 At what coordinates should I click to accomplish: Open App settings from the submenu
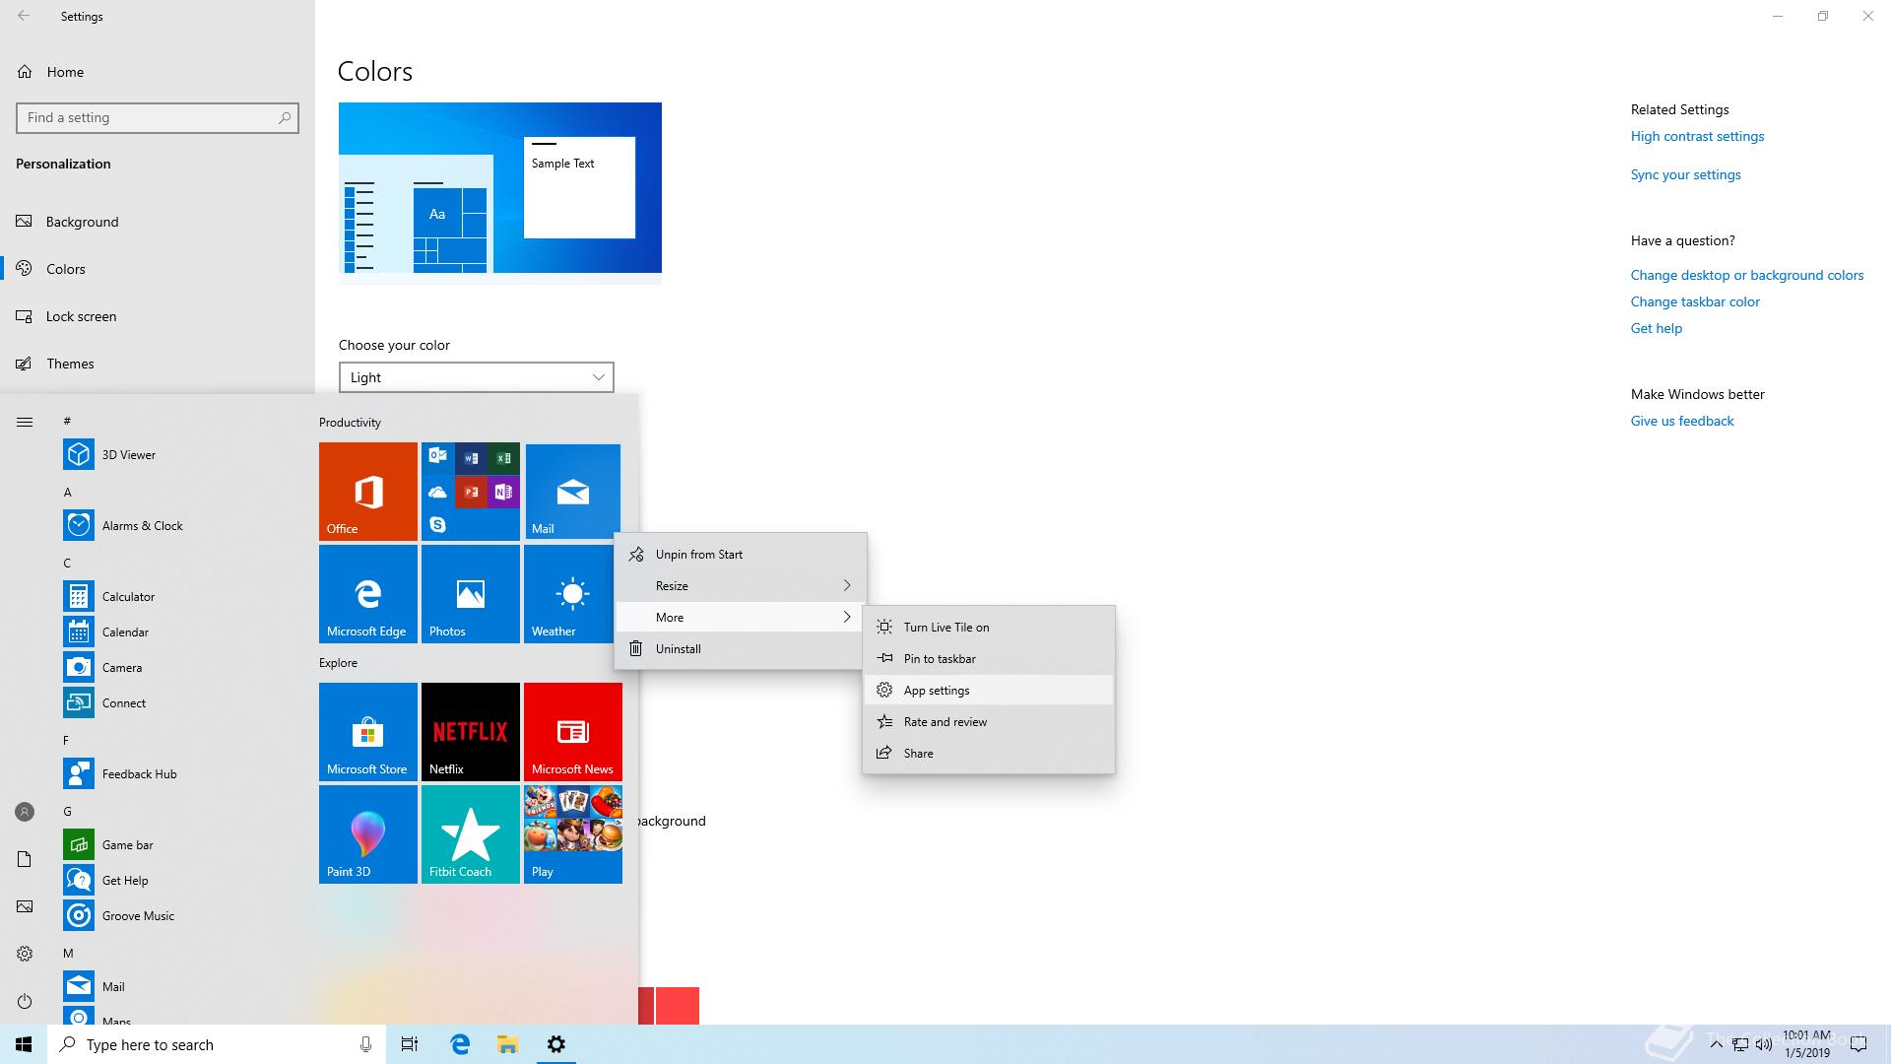coord(989,690)
